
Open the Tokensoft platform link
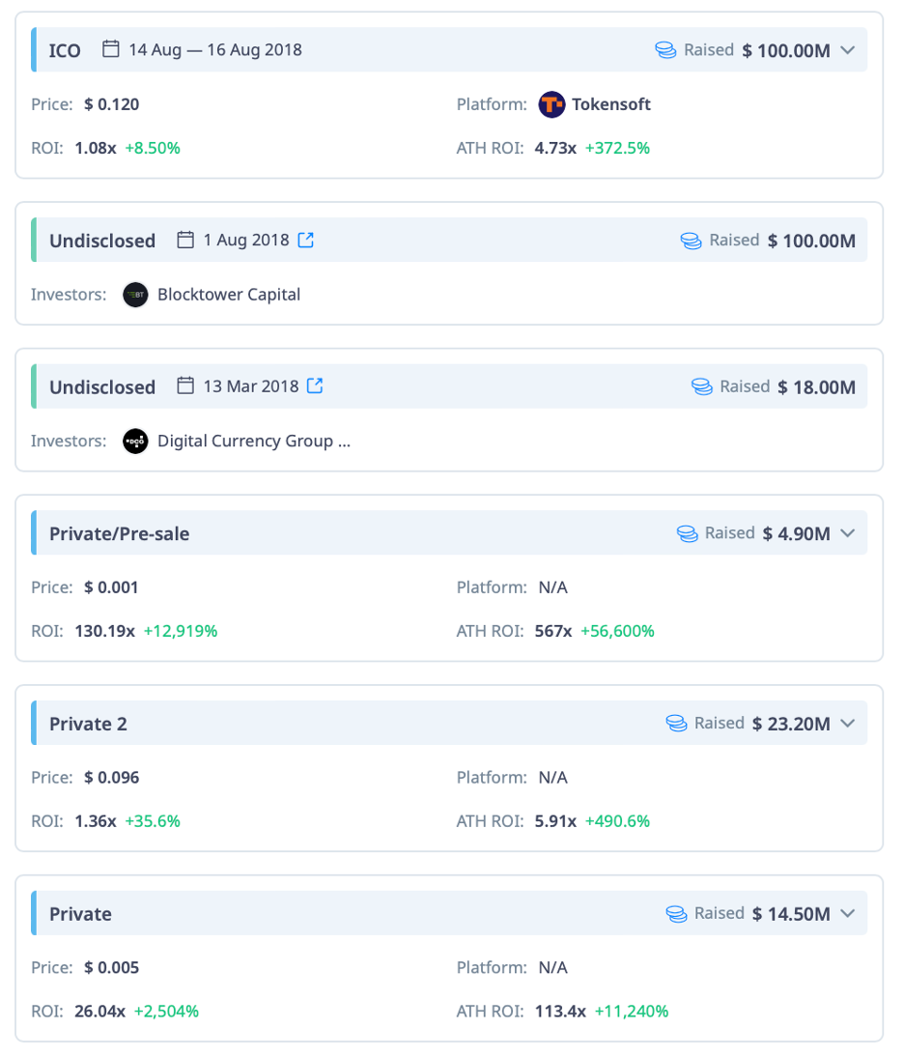point(610,104)
